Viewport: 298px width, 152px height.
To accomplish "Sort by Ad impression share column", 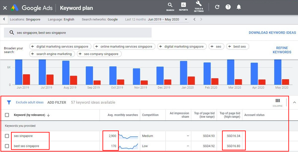I will point(179,115).
